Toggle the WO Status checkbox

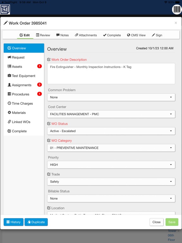[x=49, y=123]
